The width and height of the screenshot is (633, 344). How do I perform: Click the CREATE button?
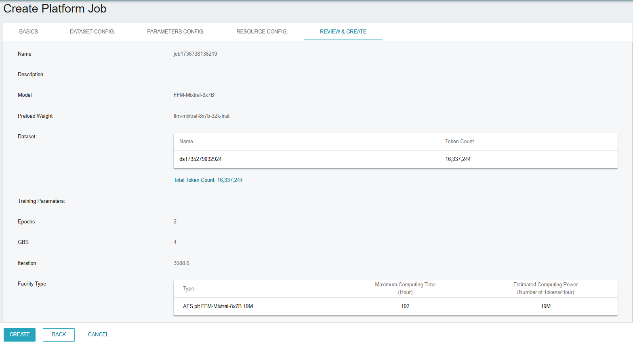coord(19,335)
